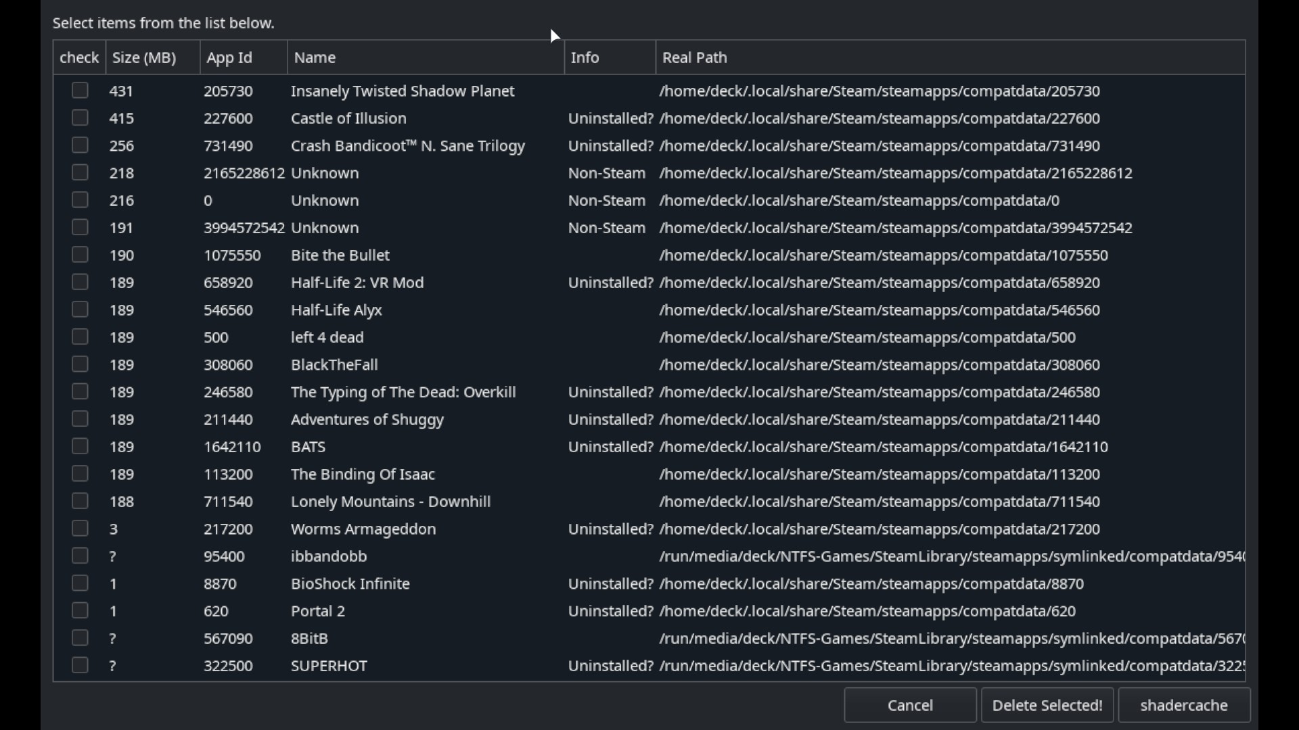
Task: Click the Delete Selected! button
Action: click(1047, 706)
